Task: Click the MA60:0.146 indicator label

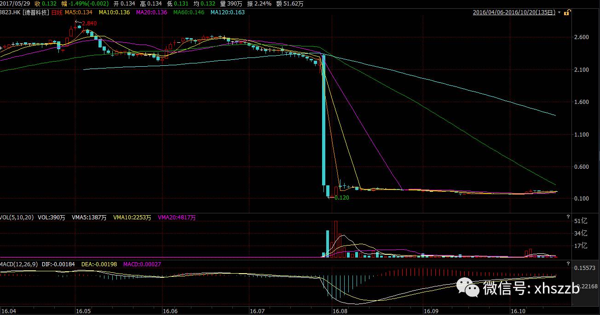Action: [x=189, y=12]
